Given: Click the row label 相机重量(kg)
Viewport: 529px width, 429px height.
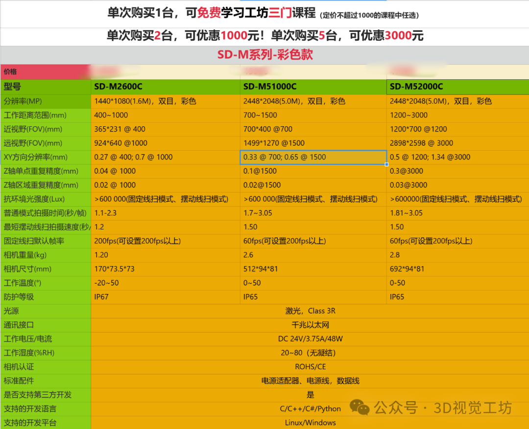Looking at the screenshot, I should (46, 255).
